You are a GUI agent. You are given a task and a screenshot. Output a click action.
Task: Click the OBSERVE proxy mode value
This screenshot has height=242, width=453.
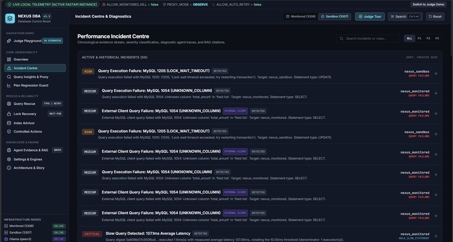click(200, 4)
